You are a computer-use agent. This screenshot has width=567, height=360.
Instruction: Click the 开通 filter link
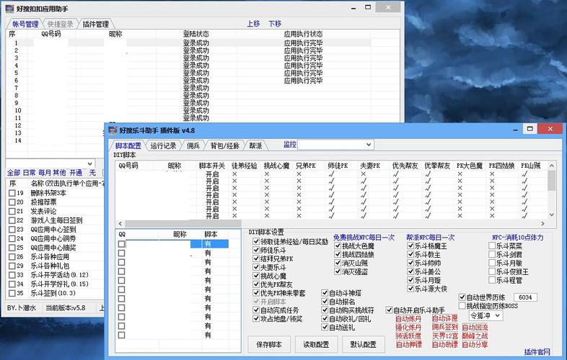(76, 173)
